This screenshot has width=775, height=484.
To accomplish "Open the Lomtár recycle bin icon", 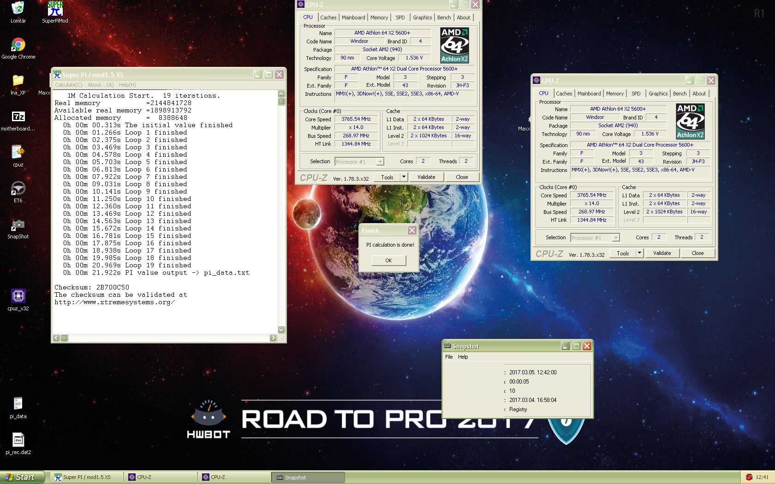I will tap(18, 8).
